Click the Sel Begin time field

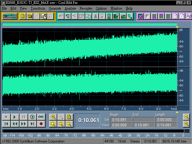click(121, 120)
